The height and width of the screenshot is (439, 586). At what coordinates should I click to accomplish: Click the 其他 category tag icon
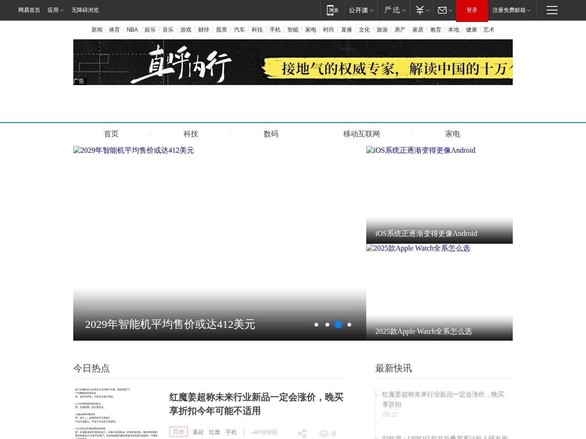tap(179, 432)
